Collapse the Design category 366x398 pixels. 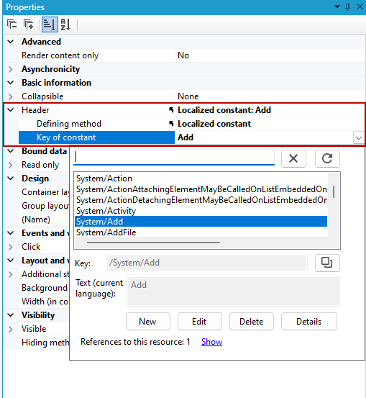point(10,178)
